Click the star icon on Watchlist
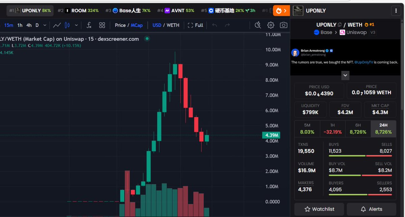The height and width of the screenshot is (217, 405). 307,209
